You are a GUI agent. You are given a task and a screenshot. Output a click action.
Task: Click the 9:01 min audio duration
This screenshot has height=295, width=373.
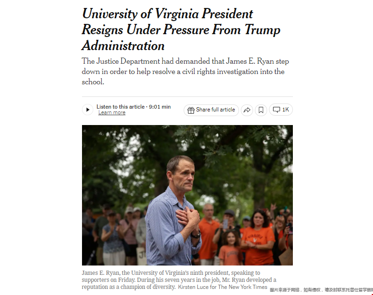[x=160, y=107]
